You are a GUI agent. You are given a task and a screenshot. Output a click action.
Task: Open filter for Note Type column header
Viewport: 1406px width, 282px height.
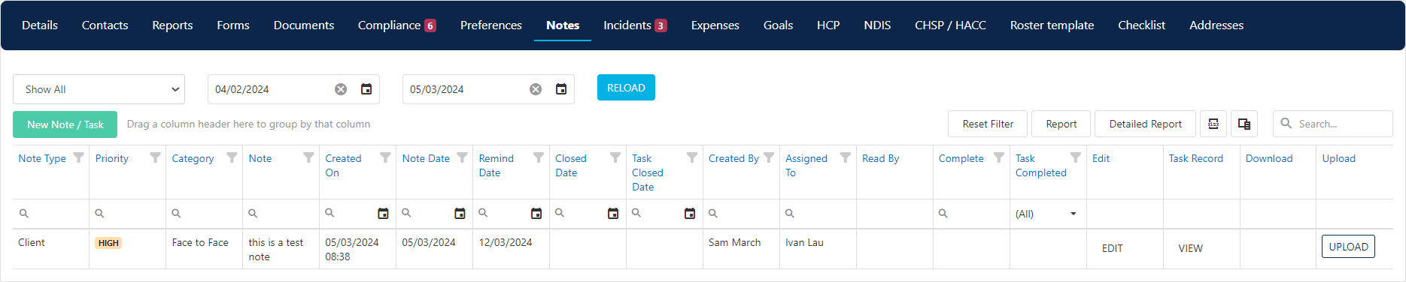pos(78,157)
